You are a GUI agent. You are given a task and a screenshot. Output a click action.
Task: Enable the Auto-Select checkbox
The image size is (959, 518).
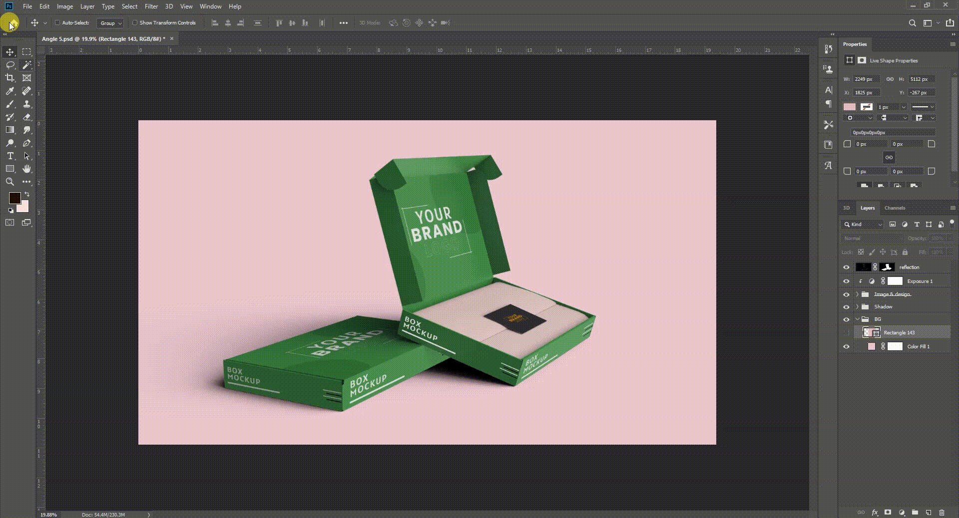tap(57, 23)
